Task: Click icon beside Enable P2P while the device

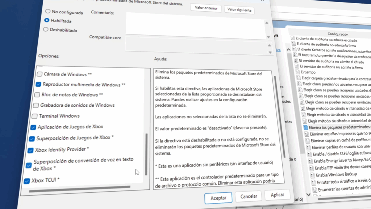Action: click(x=312, y=168)
